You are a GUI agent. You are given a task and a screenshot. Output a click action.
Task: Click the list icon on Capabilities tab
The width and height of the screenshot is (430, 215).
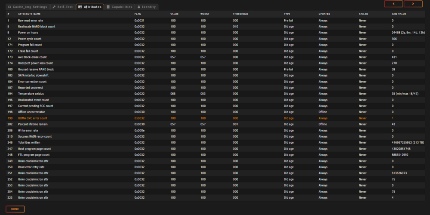pos(109,7)
